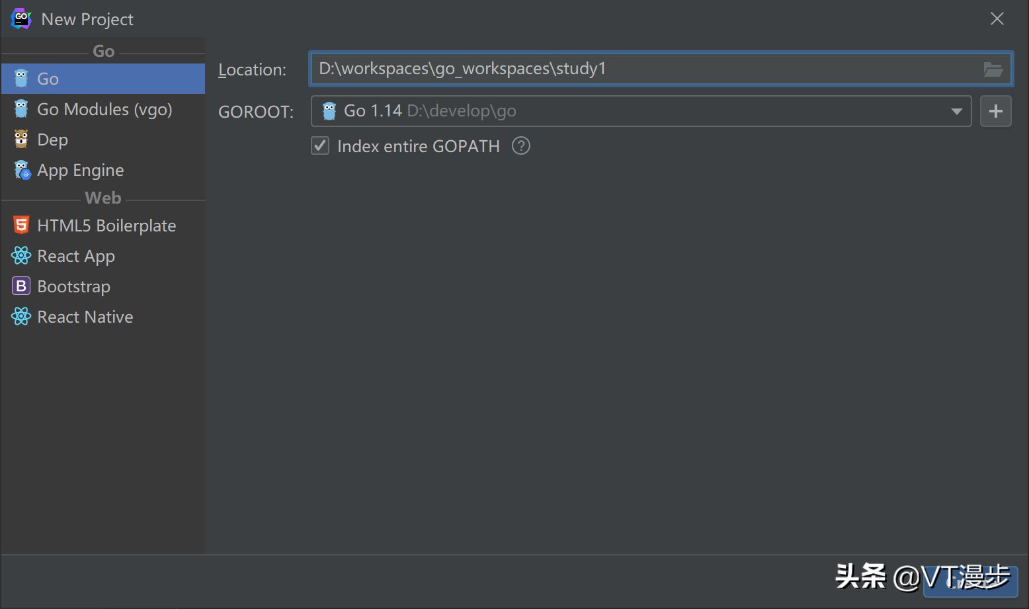
Task: Open help for Index entire GOPATH
Action: click(521, 145)
